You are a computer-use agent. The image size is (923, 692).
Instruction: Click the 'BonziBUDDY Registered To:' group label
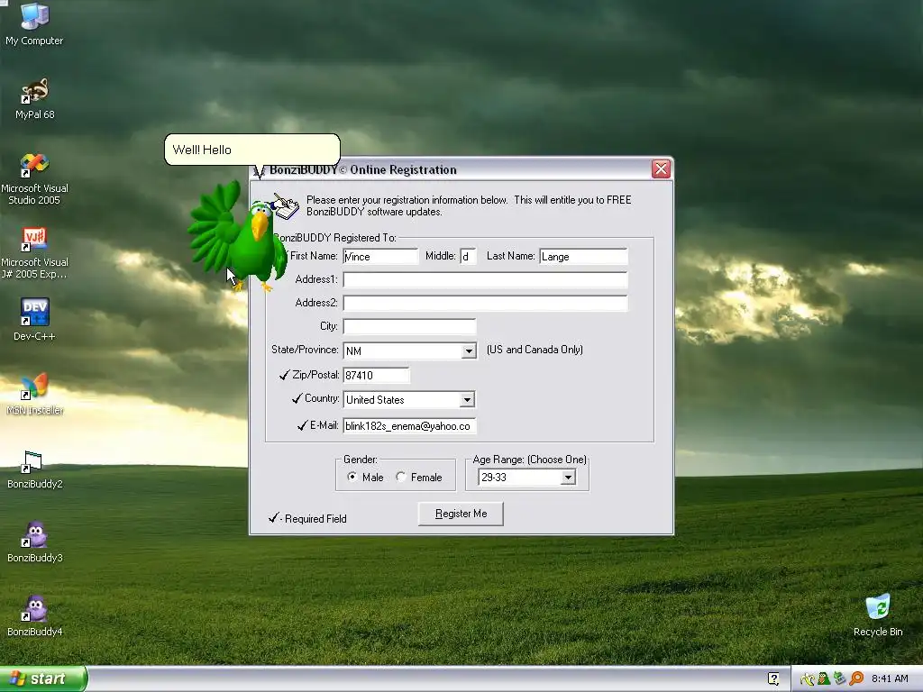(x=335, y=238)
